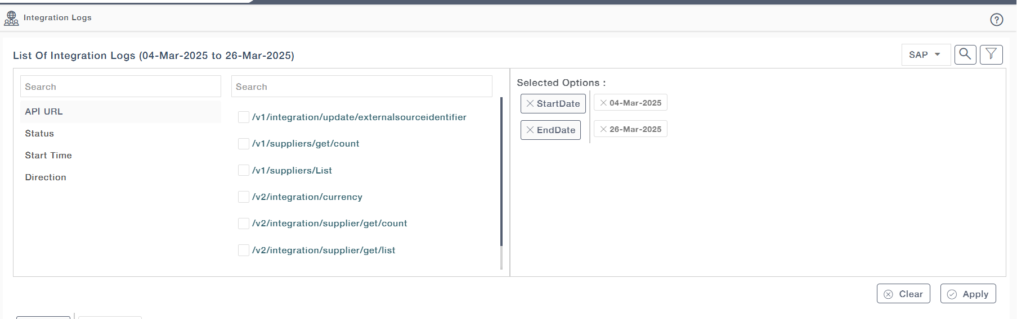Remove the 26-Mar-2025 date value

click(603, 130)
